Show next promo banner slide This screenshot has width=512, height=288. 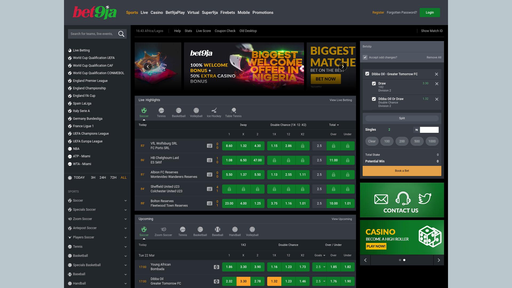point(343,66)
